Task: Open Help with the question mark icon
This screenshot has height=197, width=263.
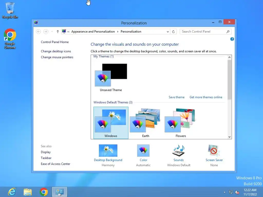Action: click(x=232, y=39)
